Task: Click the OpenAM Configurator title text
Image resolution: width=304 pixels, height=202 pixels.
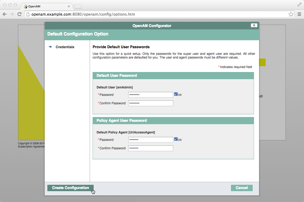Action: click(152, 26)
